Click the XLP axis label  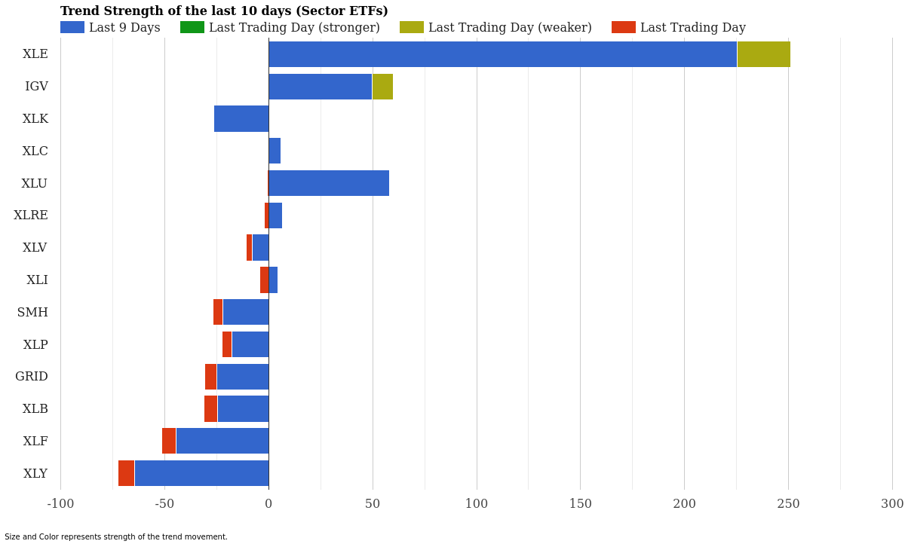35,345
